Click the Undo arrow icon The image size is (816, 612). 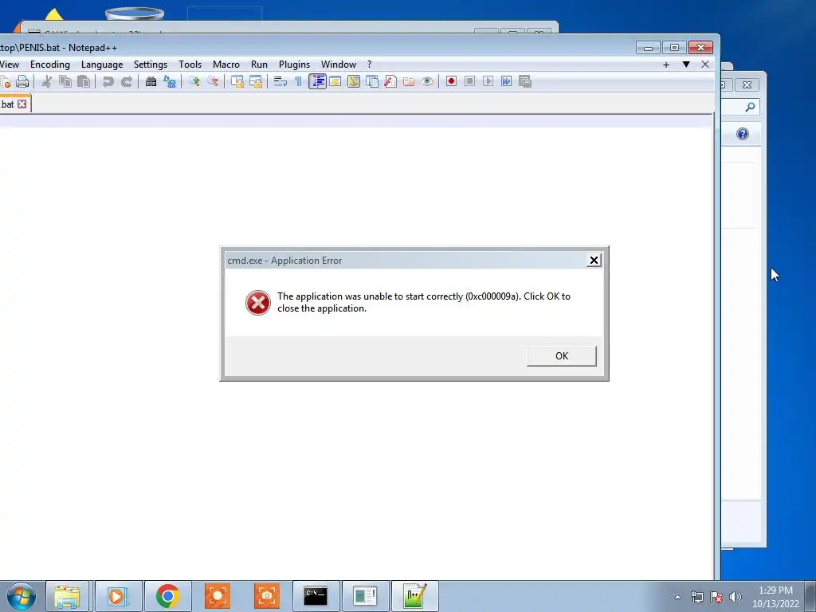pyautogui.click(x=108, y=82)
